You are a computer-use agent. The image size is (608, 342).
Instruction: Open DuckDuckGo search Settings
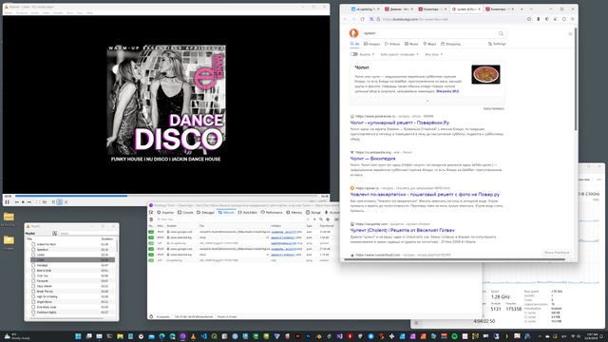click(x=497, y=45)
